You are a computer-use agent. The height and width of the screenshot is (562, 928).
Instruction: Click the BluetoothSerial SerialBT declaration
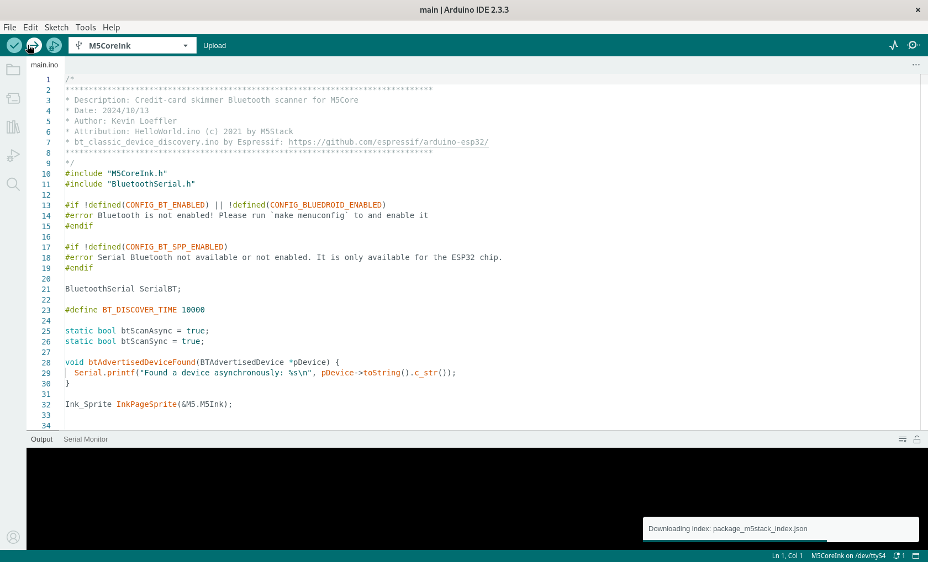click(x=123, y=289)
